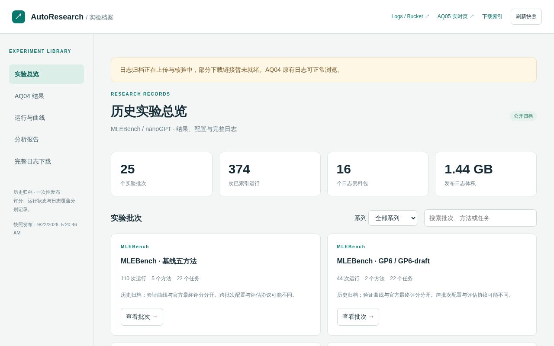Click the 25 个实验批次 stat card
The width and height of the screenshot is (554, 346).
tap(161, 174)
